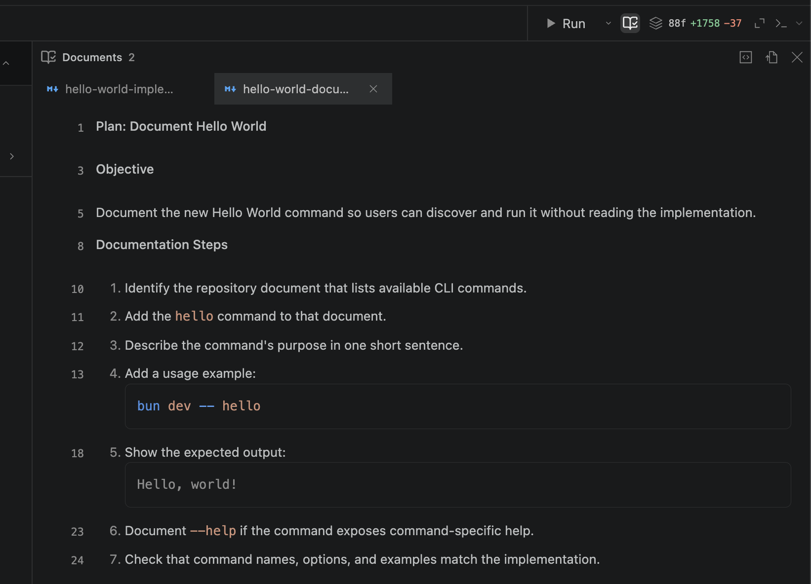Click the +1758 additions count
This screenshot has height=584, width=811.
pyautogui.click(x=705, y=23)
